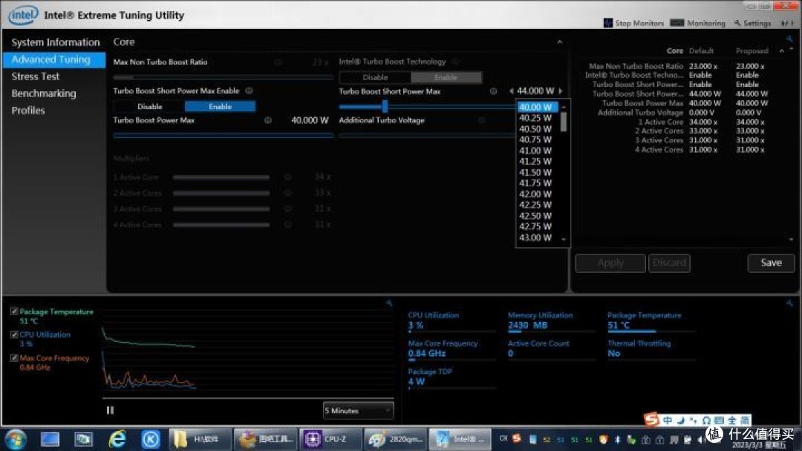The height and width of the screenshot is (451, 802).
Task: Toggle Package Temperature graph checkbox
Action: pyautogui.click(x=14, y=311)
